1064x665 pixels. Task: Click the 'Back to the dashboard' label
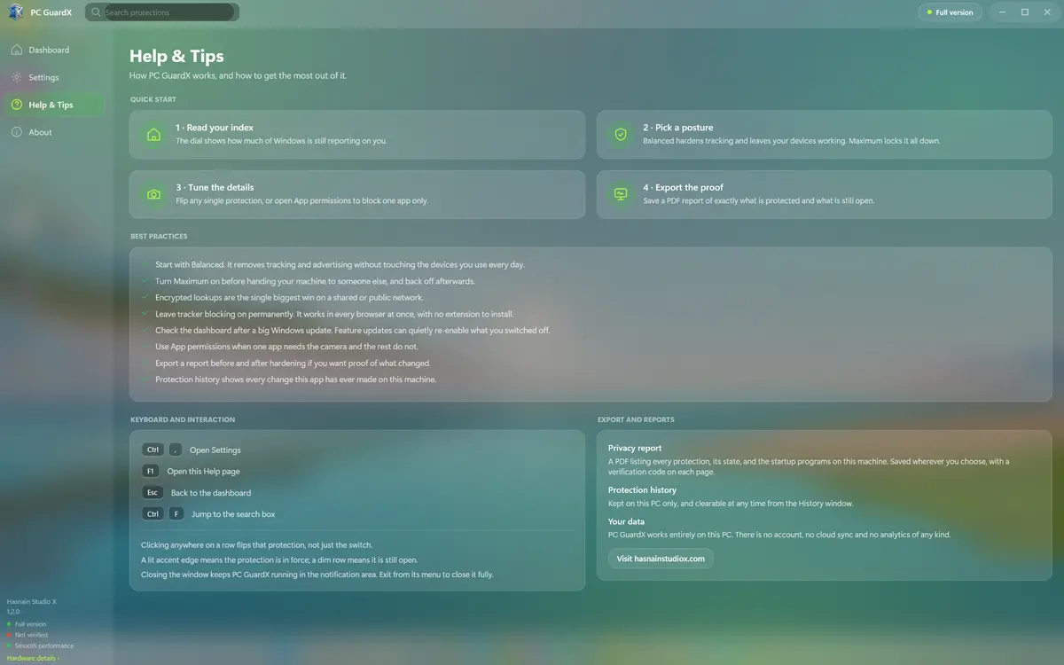click(211, 493)
